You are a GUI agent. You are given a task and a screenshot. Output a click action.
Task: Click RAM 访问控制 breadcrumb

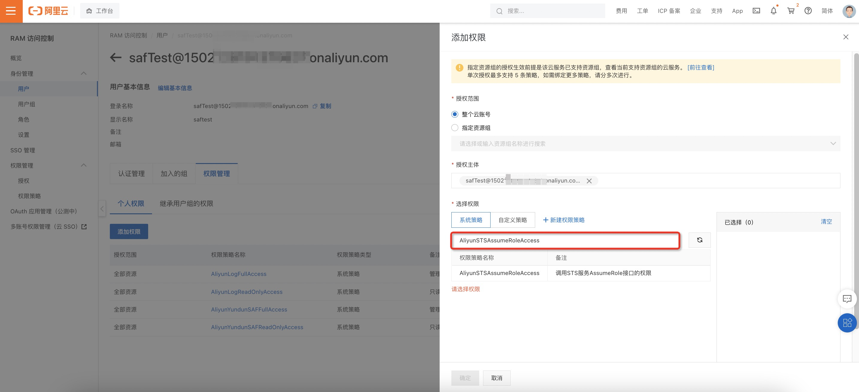pyautogui.click(x=128, y=35)
